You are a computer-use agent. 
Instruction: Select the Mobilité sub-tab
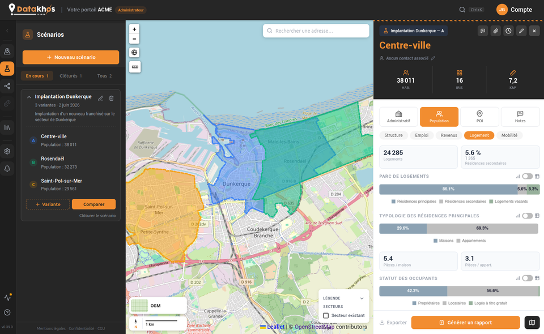click(509, 135)
